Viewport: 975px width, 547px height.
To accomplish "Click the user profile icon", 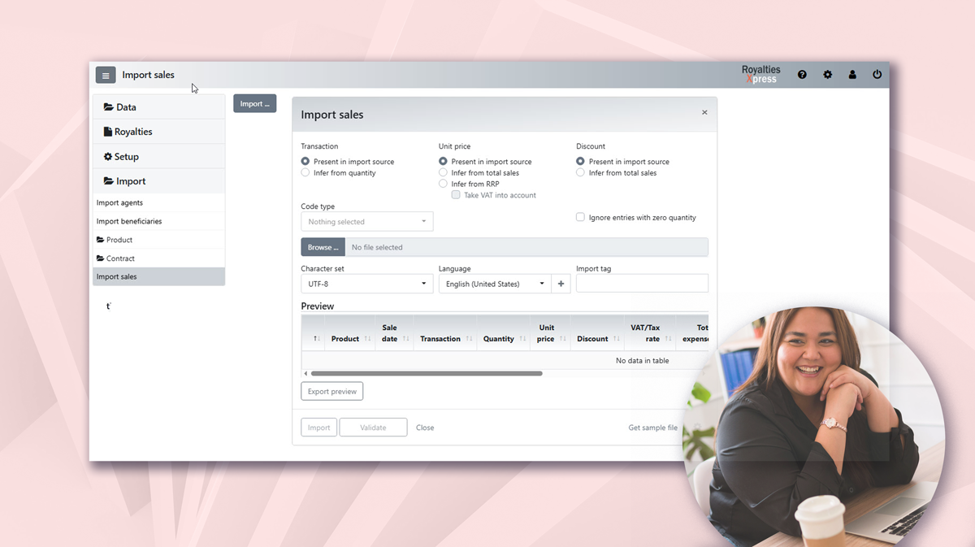I will (x=852, y=75).
